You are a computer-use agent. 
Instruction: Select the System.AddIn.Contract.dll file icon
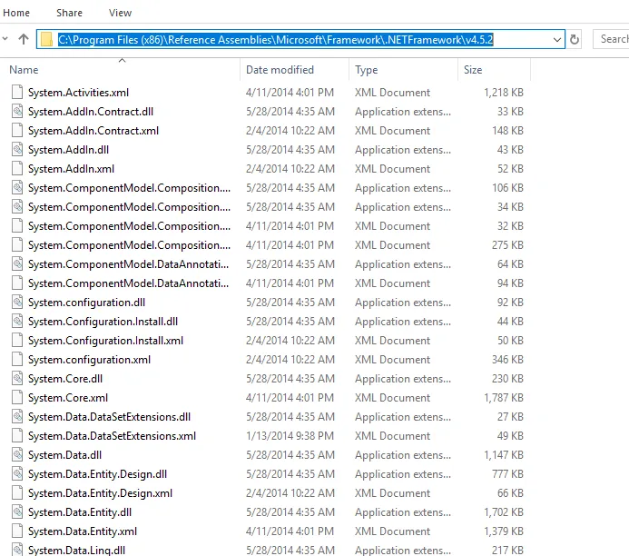pyautogui.click(x=17, y=111)
